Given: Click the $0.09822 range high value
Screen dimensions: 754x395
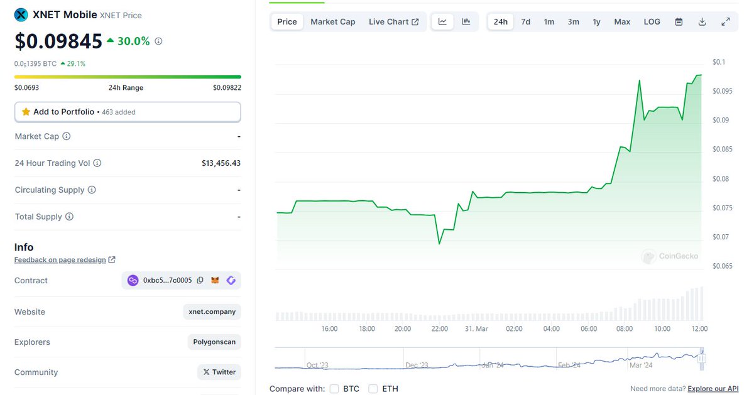Looking at the screenshot, I should click(x=227, y=88).
